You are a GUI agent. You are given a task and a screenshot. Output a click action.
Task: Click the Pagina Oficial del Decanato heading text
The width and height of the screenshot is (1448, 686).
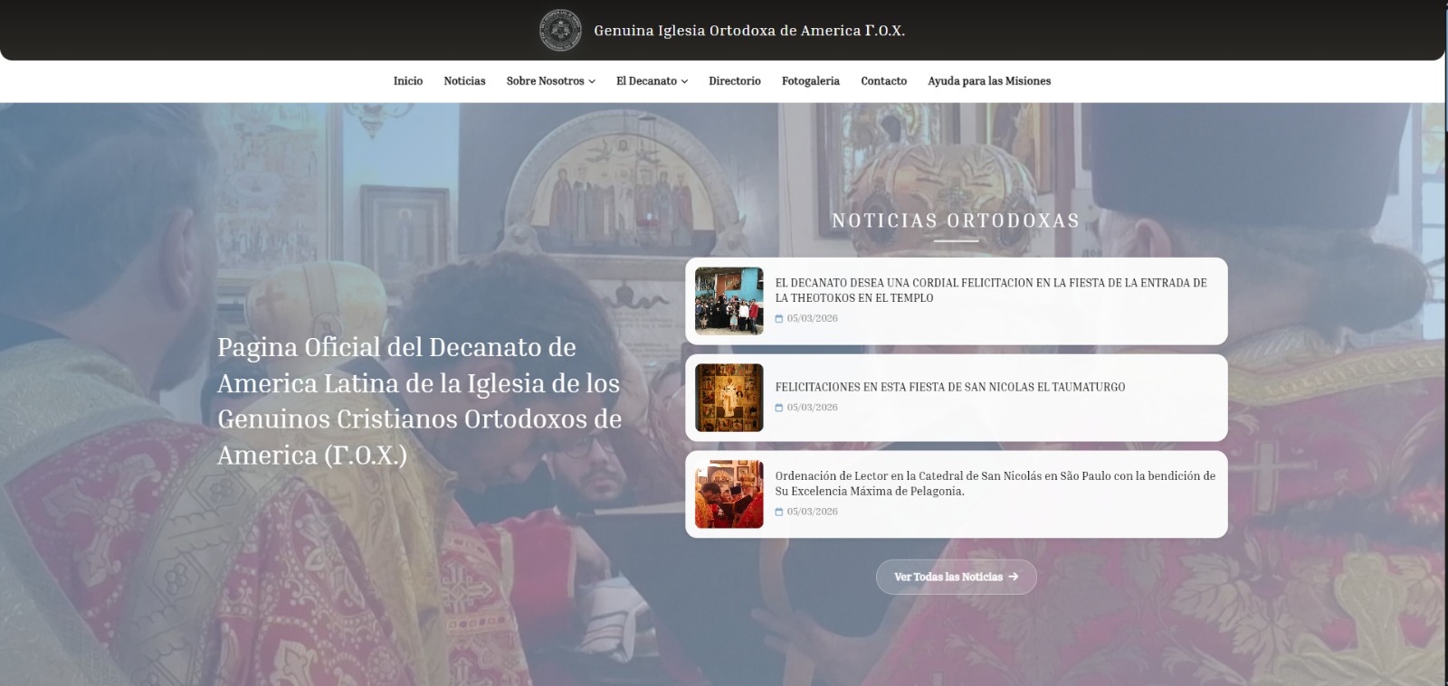[419, 401]
